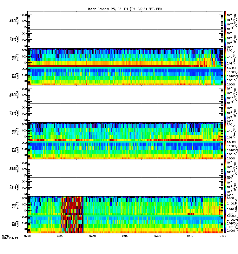Screen dimensions: 238x254
Task: Click the 100 y-axis tick of thd fbk scm1
Action: 24,149
